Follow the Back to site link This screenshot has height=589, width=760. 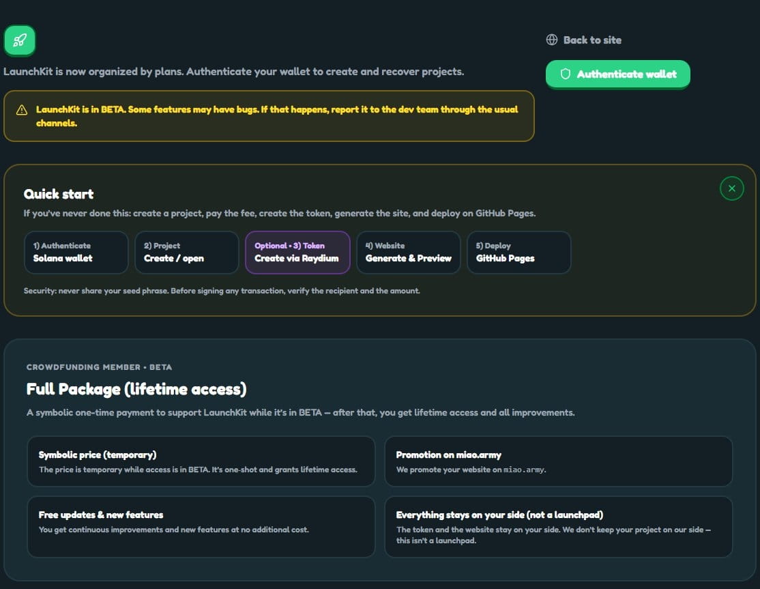click(591, 40)
